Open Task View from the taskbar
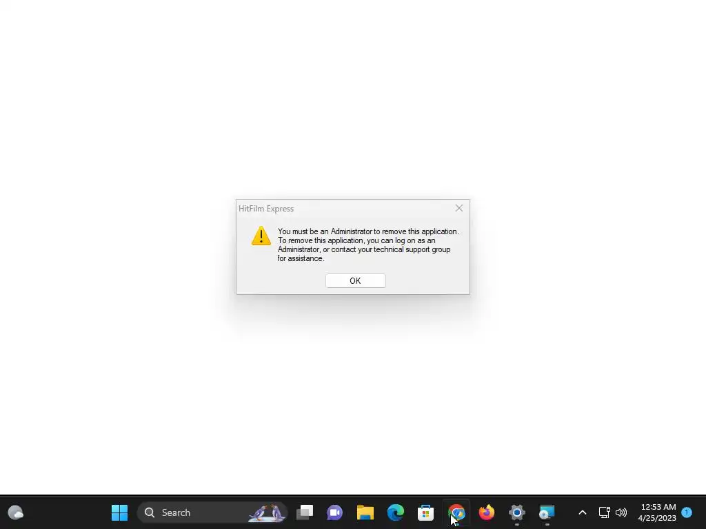This screenshot has width=706, height=529. coord(305,512)
